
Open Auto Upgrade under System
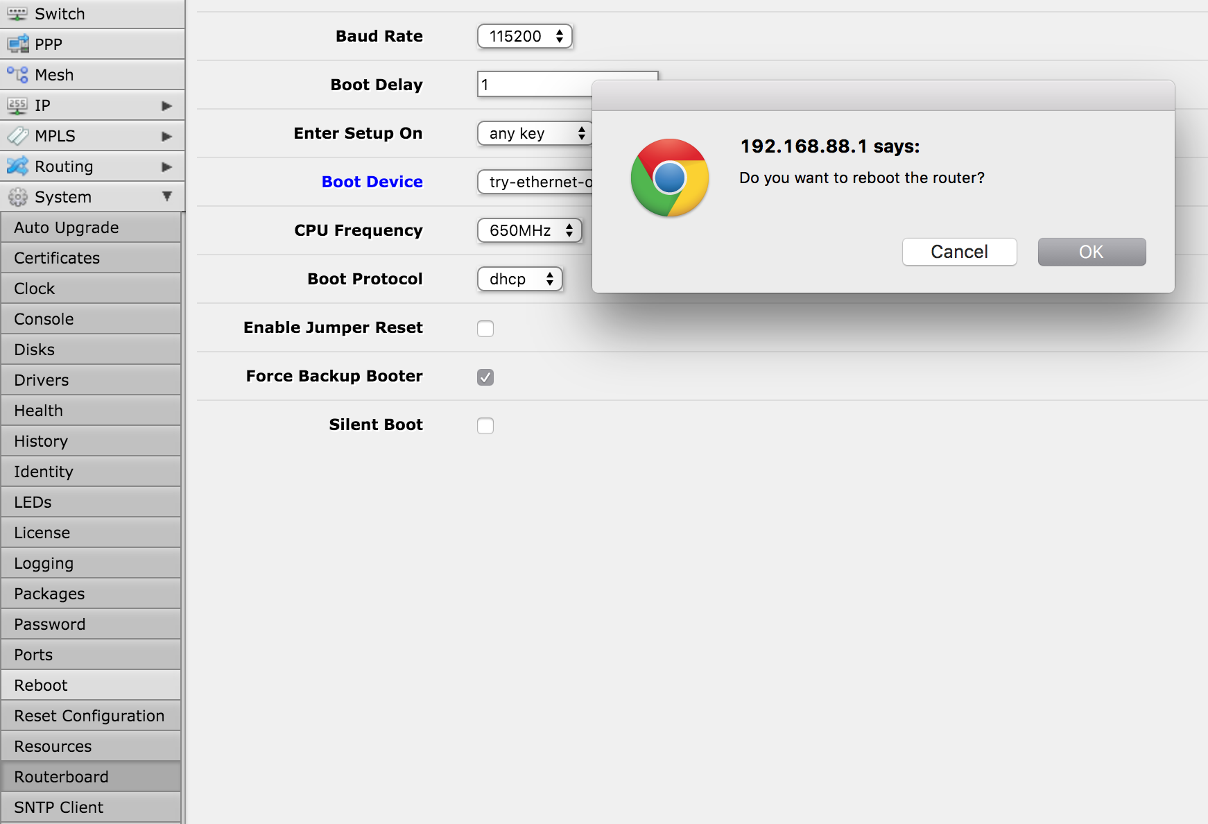pyautogui.click(x=91, y=228)
